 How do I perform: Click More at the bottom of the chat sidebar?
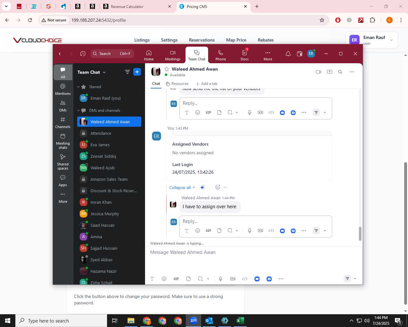coord(63,197)
